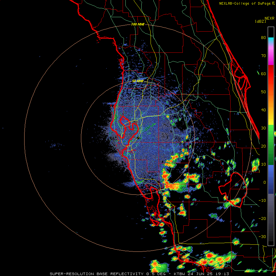The width and height of the screenshot is (276, 276).
Task: Click the 70 value on the dBZ scale
Action: click(263, 56)
